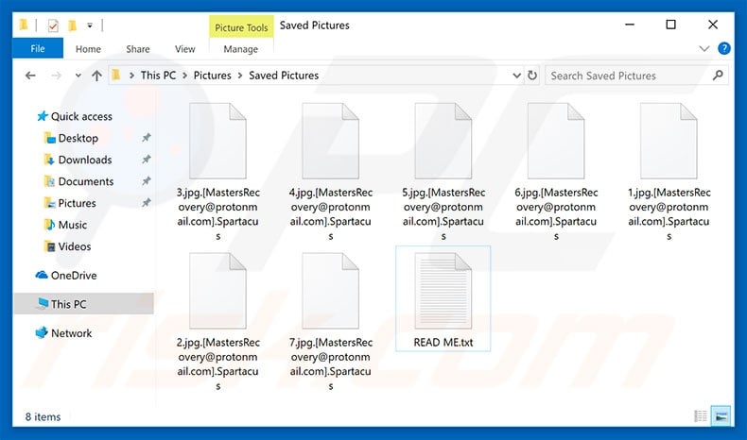Select the 5.jpg encrypted file icon
Viewport: 747px width, 440px height.
[443, 142]
